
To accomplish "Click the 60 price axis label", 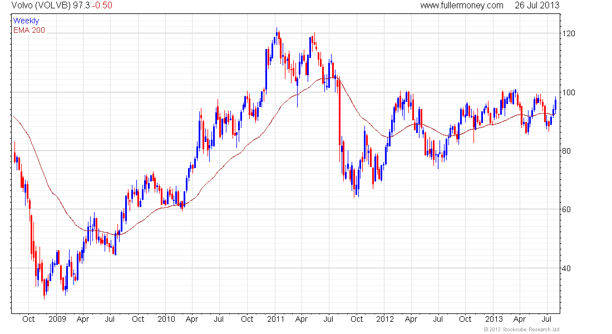I will click(566, 209).
